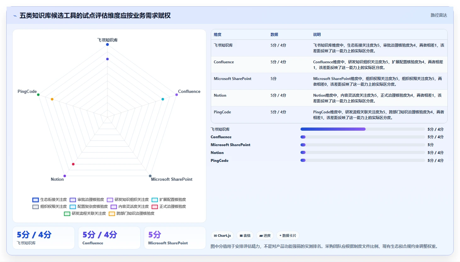
Task: Click the purple outer point on the Confluence axis
Action: pos(177,95)
